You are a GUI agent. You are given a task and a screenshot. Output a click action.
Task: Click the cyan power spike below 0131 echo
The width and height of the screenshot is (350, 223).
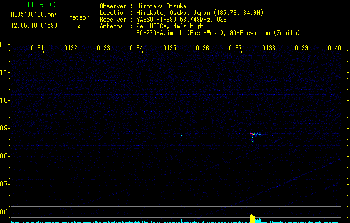[x=61, y=220]
